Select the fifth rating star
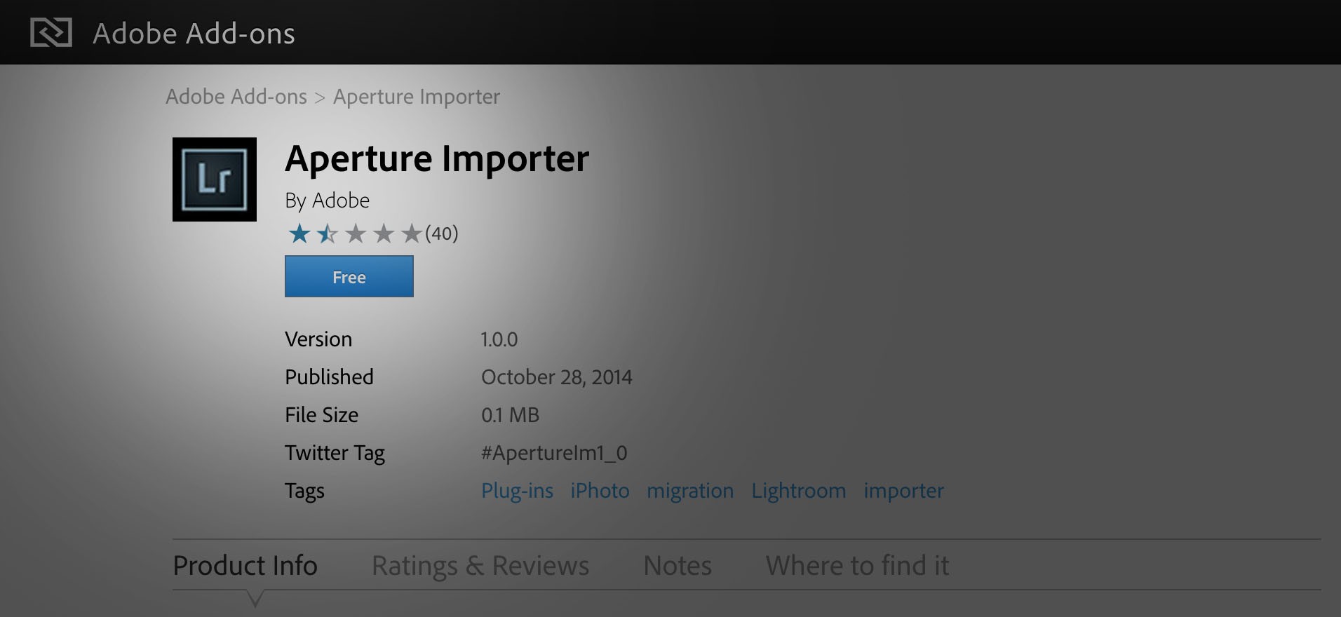Viewport: 1341px width, 617px height. (x=411, y=234)
